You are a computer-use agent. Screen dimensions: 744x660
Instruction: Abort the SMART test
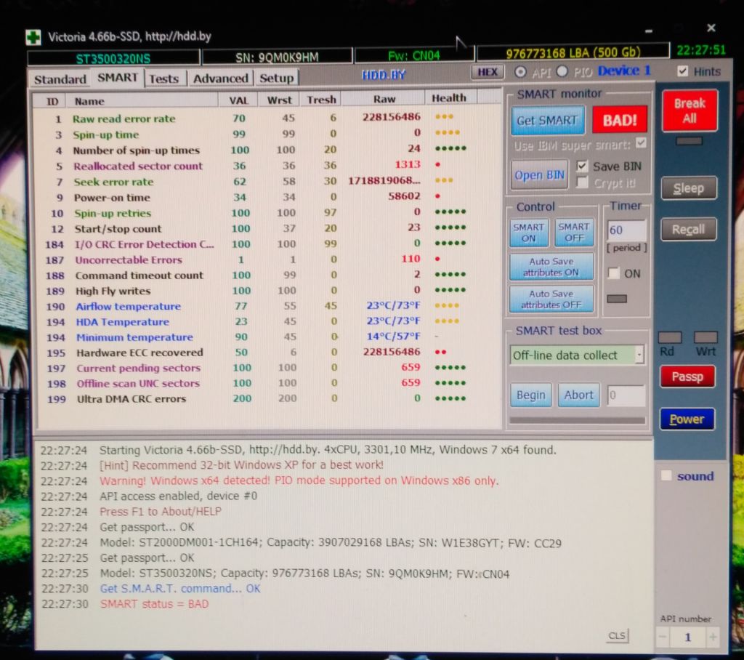578,395
